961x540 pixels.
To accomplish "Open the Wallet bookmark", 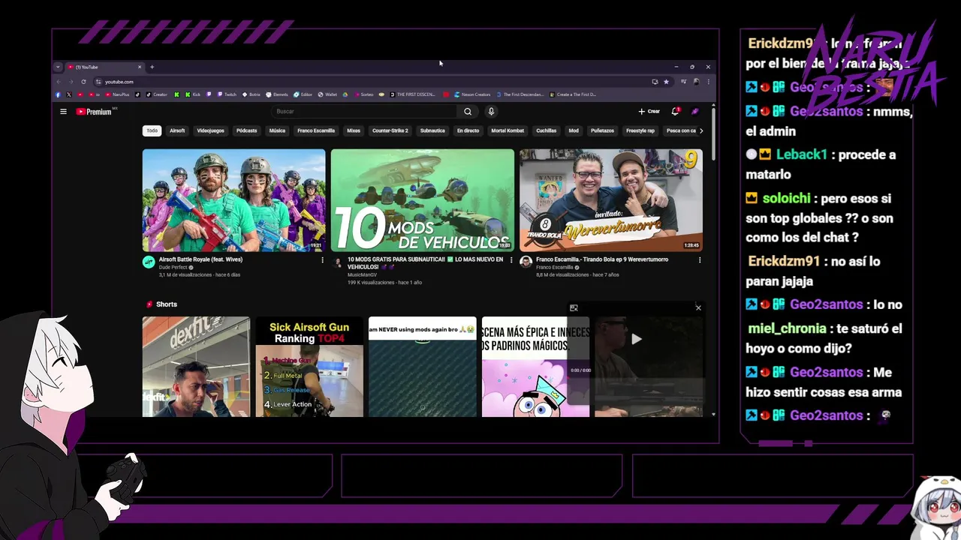I will (327, 94).
